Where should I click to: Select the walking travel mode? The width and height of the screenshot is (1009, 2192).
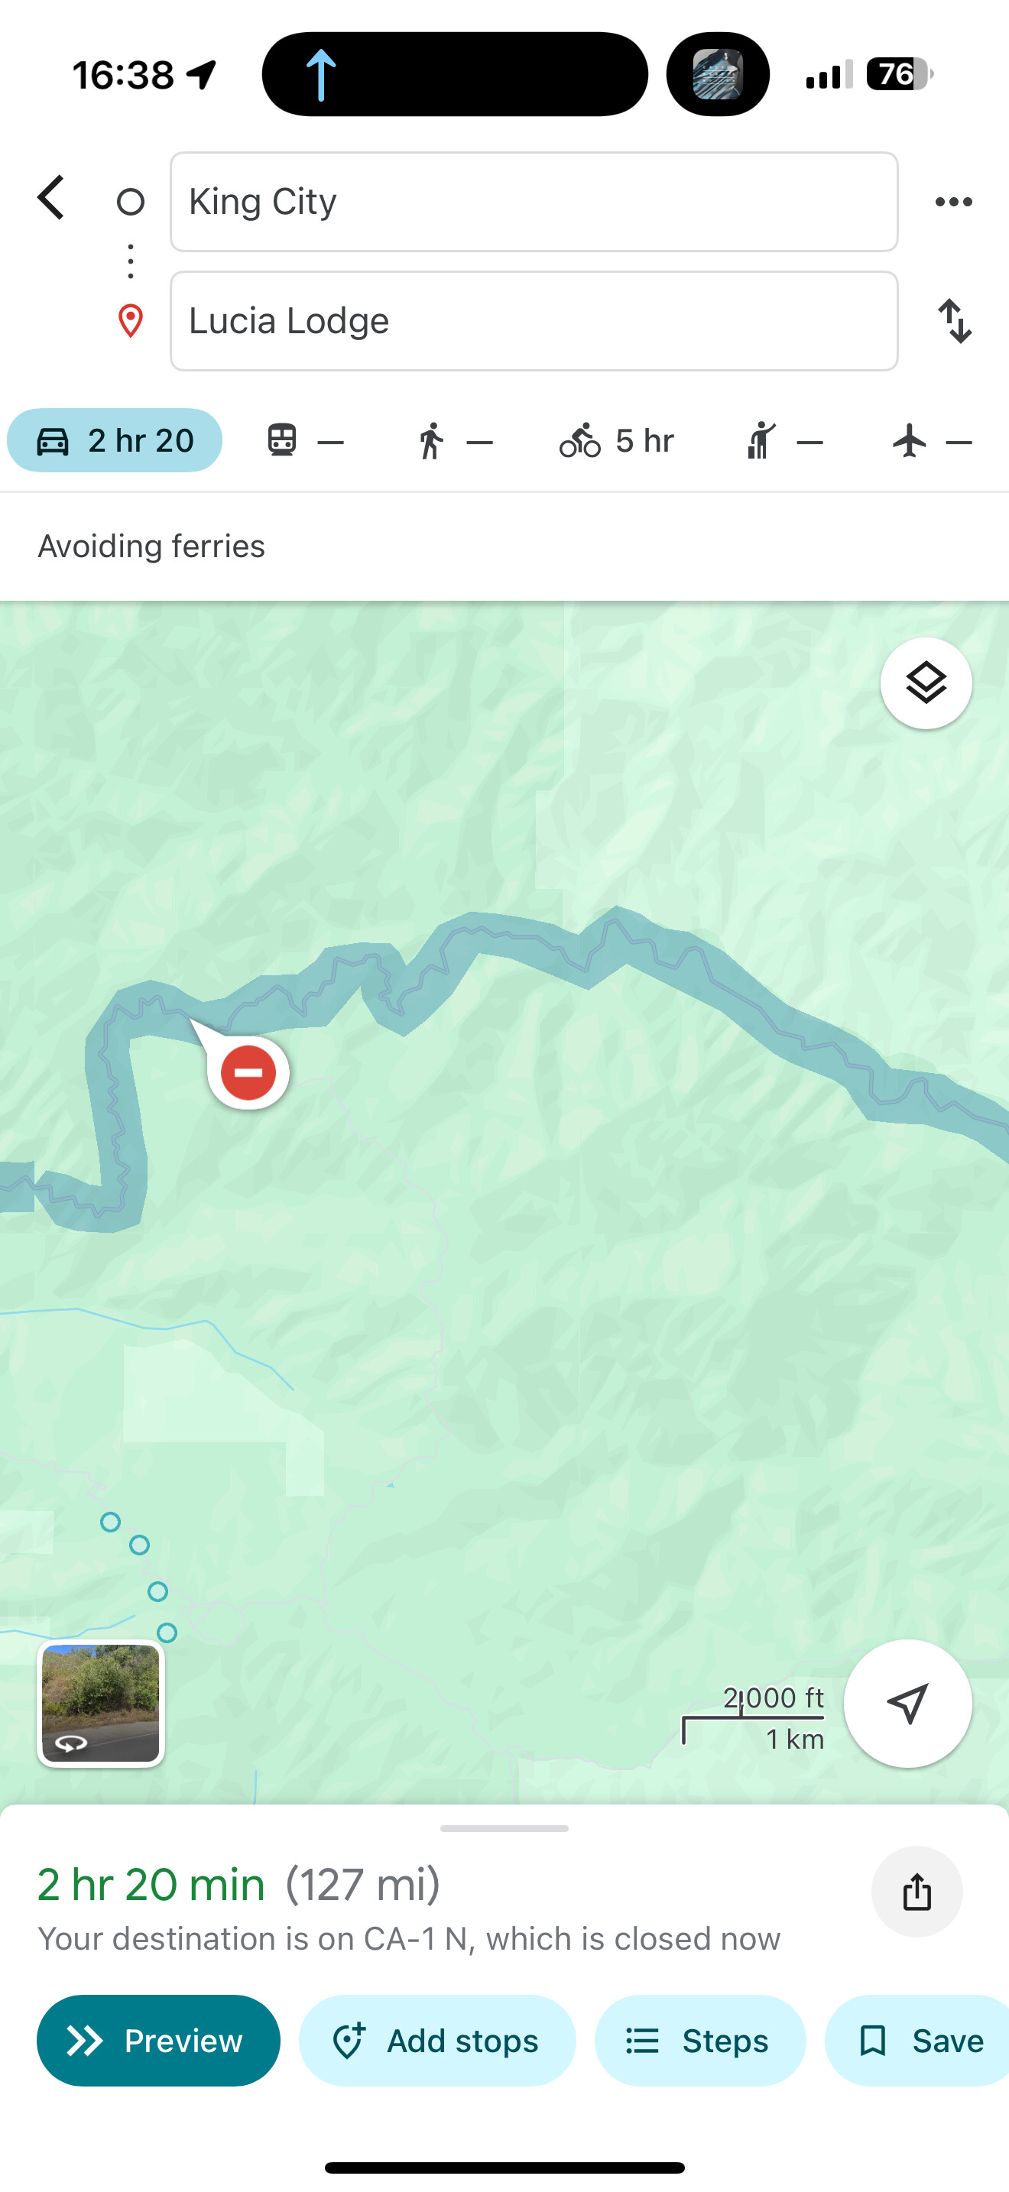click(454, 441)
